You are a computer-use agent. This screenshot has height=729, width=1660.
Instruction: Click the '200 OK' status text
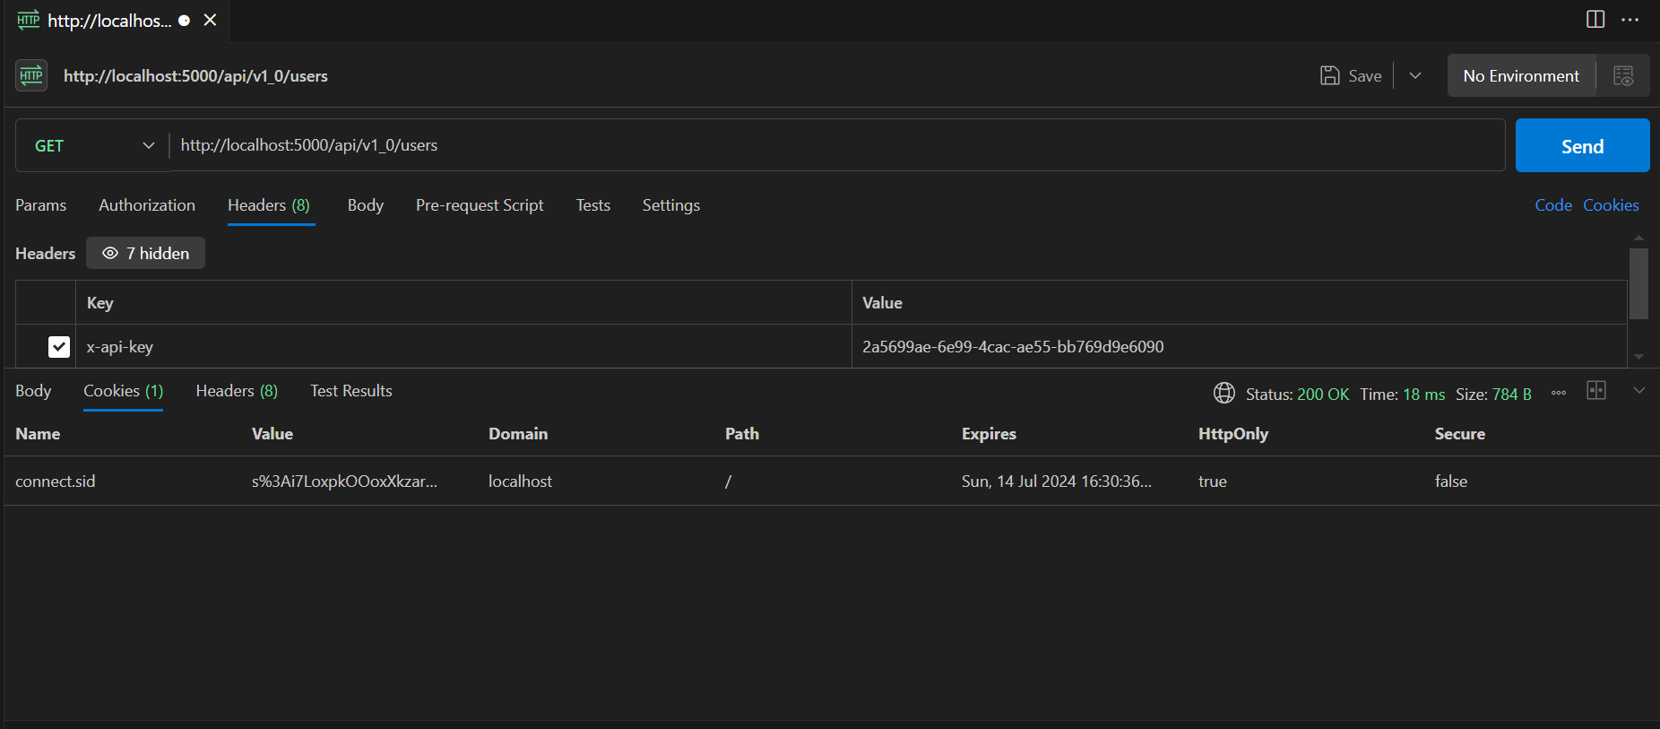coord(1323,395)
